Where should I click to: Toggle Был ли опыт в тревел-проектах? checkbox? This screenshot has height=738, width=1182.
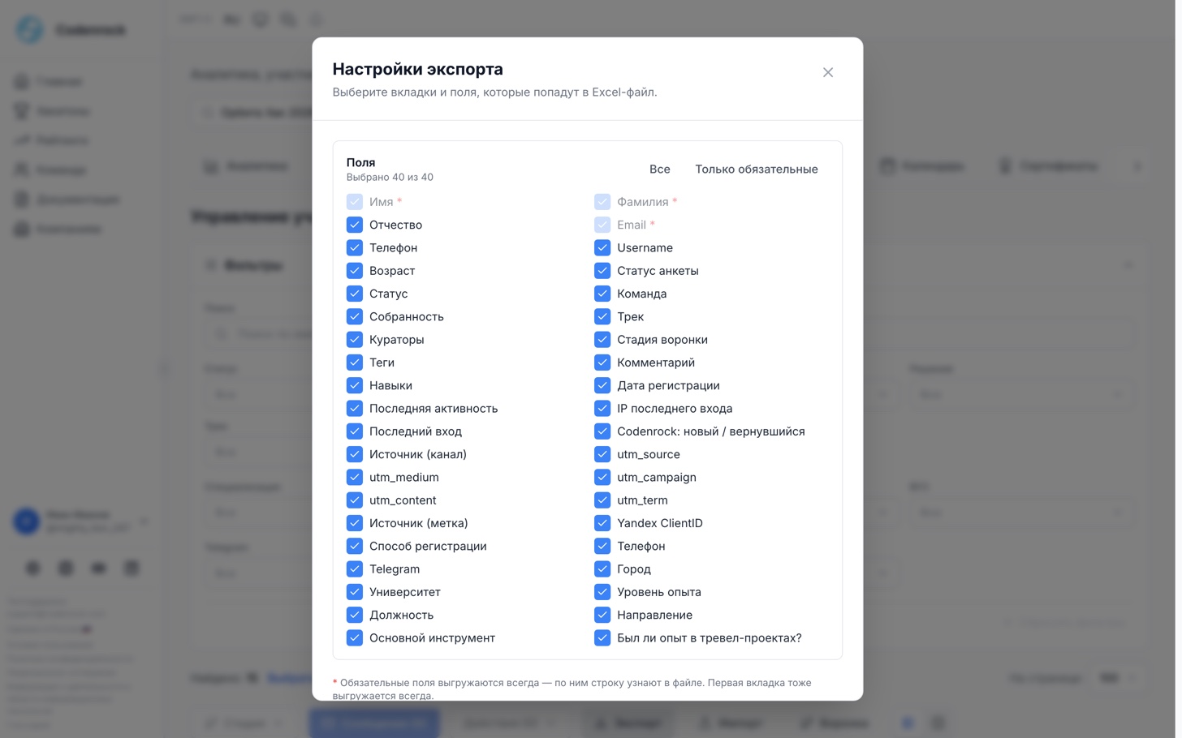point(602,638)
